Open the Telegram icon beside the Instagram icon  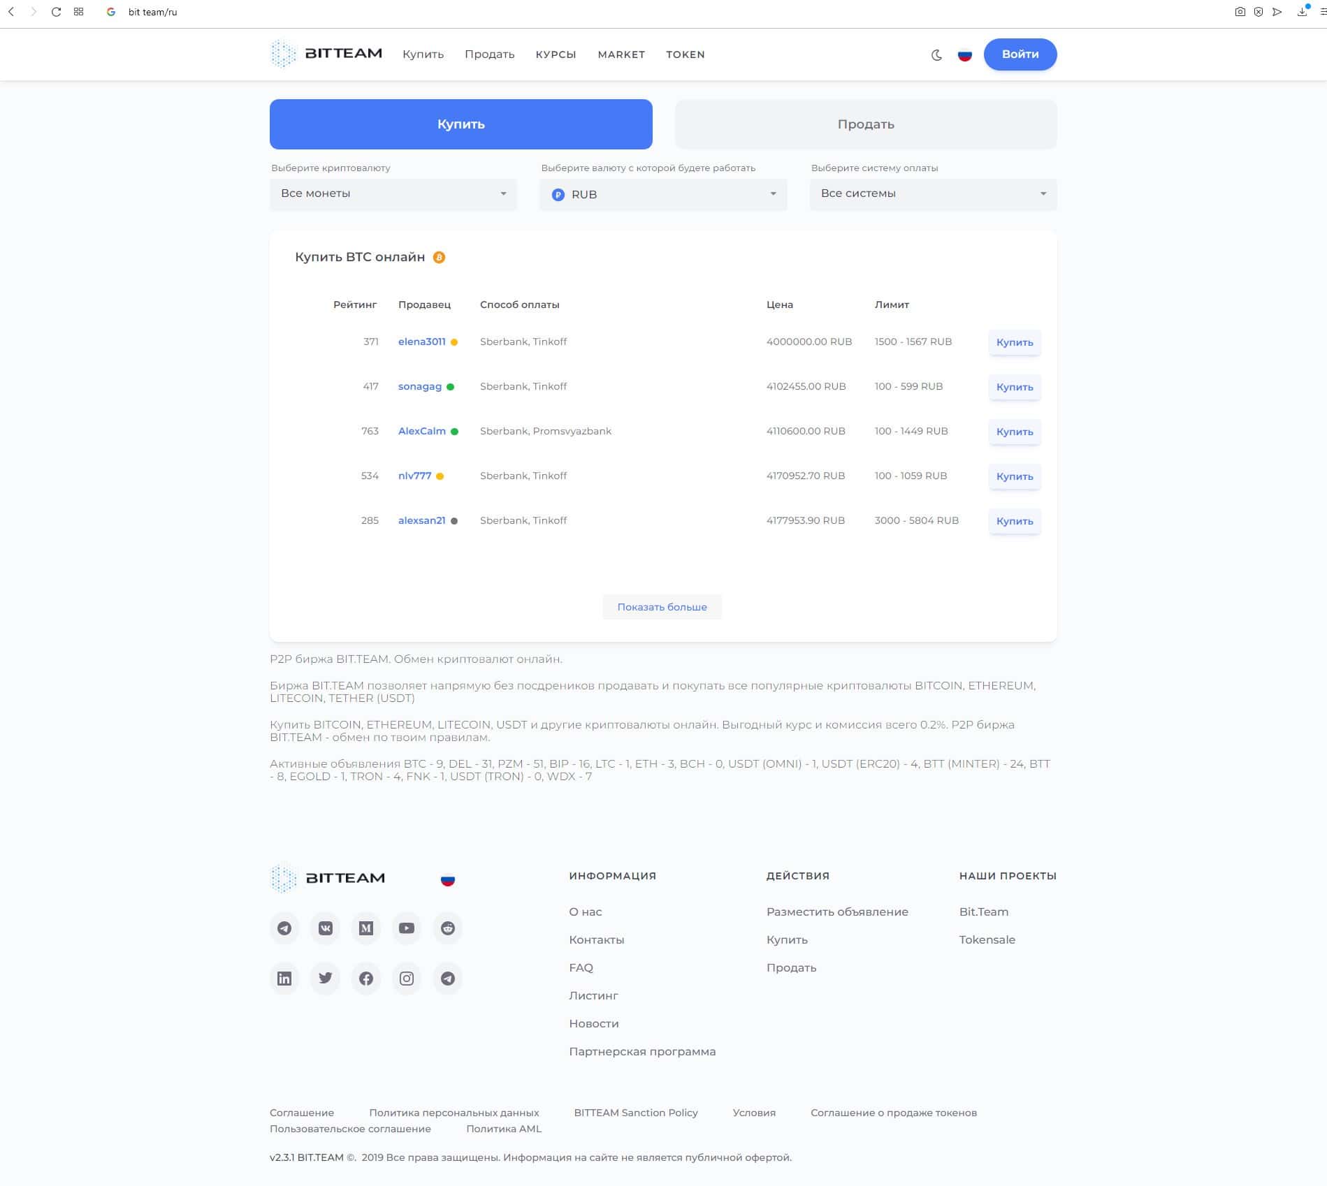coord(448,979)
